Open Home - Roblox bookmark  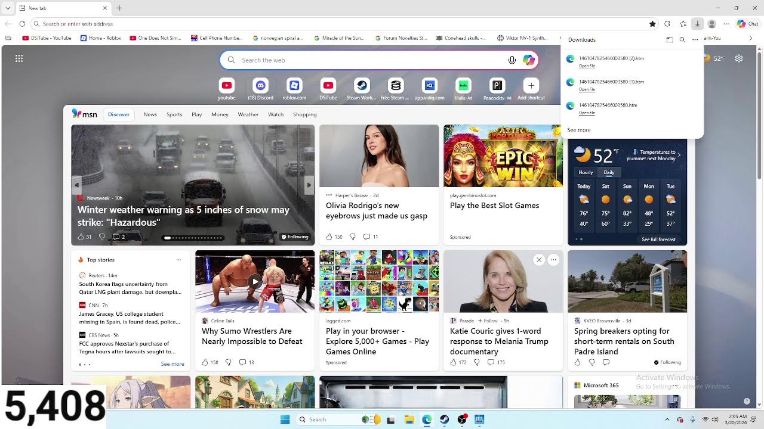click(x=101, y=38)
